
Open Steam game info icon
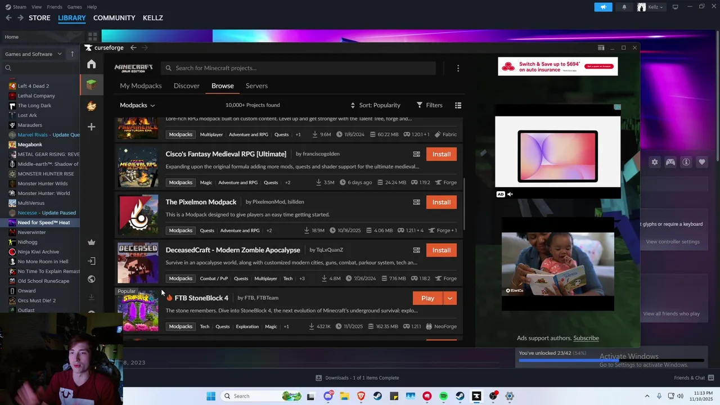[686, 162]
